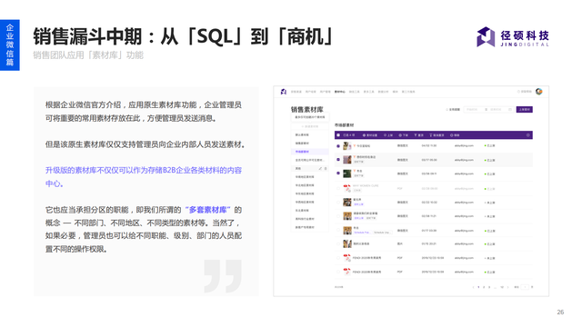Image resolution: width=582 pixels, height=327 pixels.
Task: Check the 02/23 10:02 row checkbox
Action: 338,203
